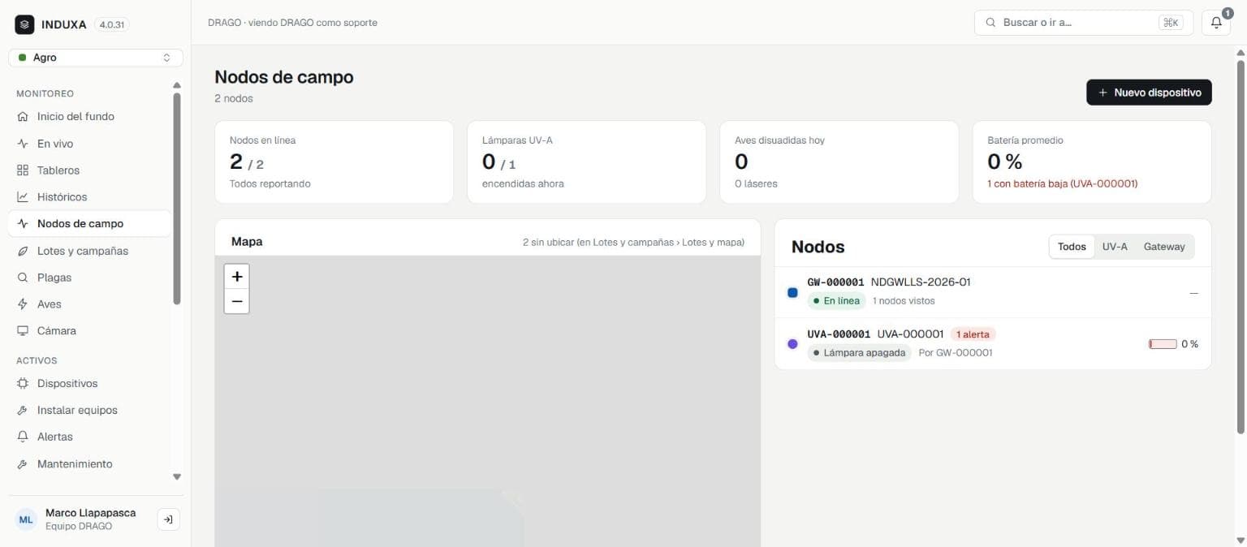1247x547 pixels.
Task: Click the sidebar scroll-up arrow
Action: tap(177, 85)
